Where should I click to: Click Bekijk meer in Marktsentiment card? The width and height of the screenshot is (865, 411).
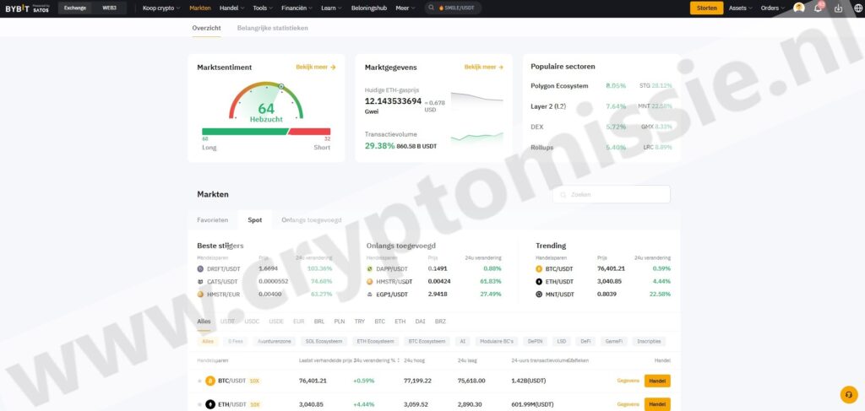point(315,67)
